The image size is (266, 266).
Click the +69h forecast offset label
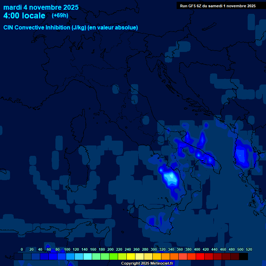[x=60, y=16]
